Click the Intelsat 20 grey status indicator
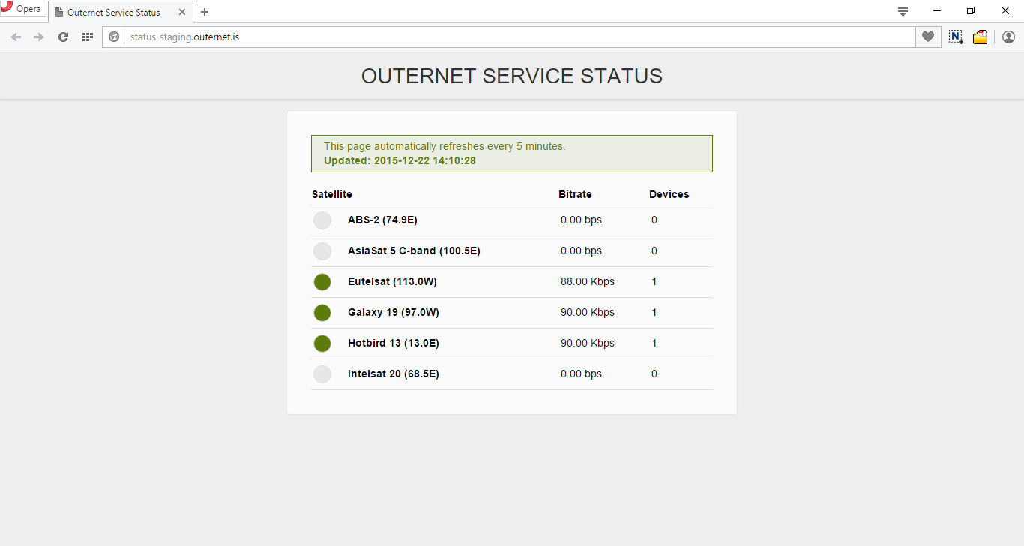The image size is (1024, 546). (322, 374)
